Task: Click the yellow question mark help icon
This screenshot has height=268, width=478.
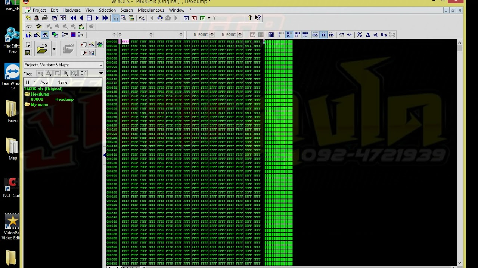Action: point(250,18)
